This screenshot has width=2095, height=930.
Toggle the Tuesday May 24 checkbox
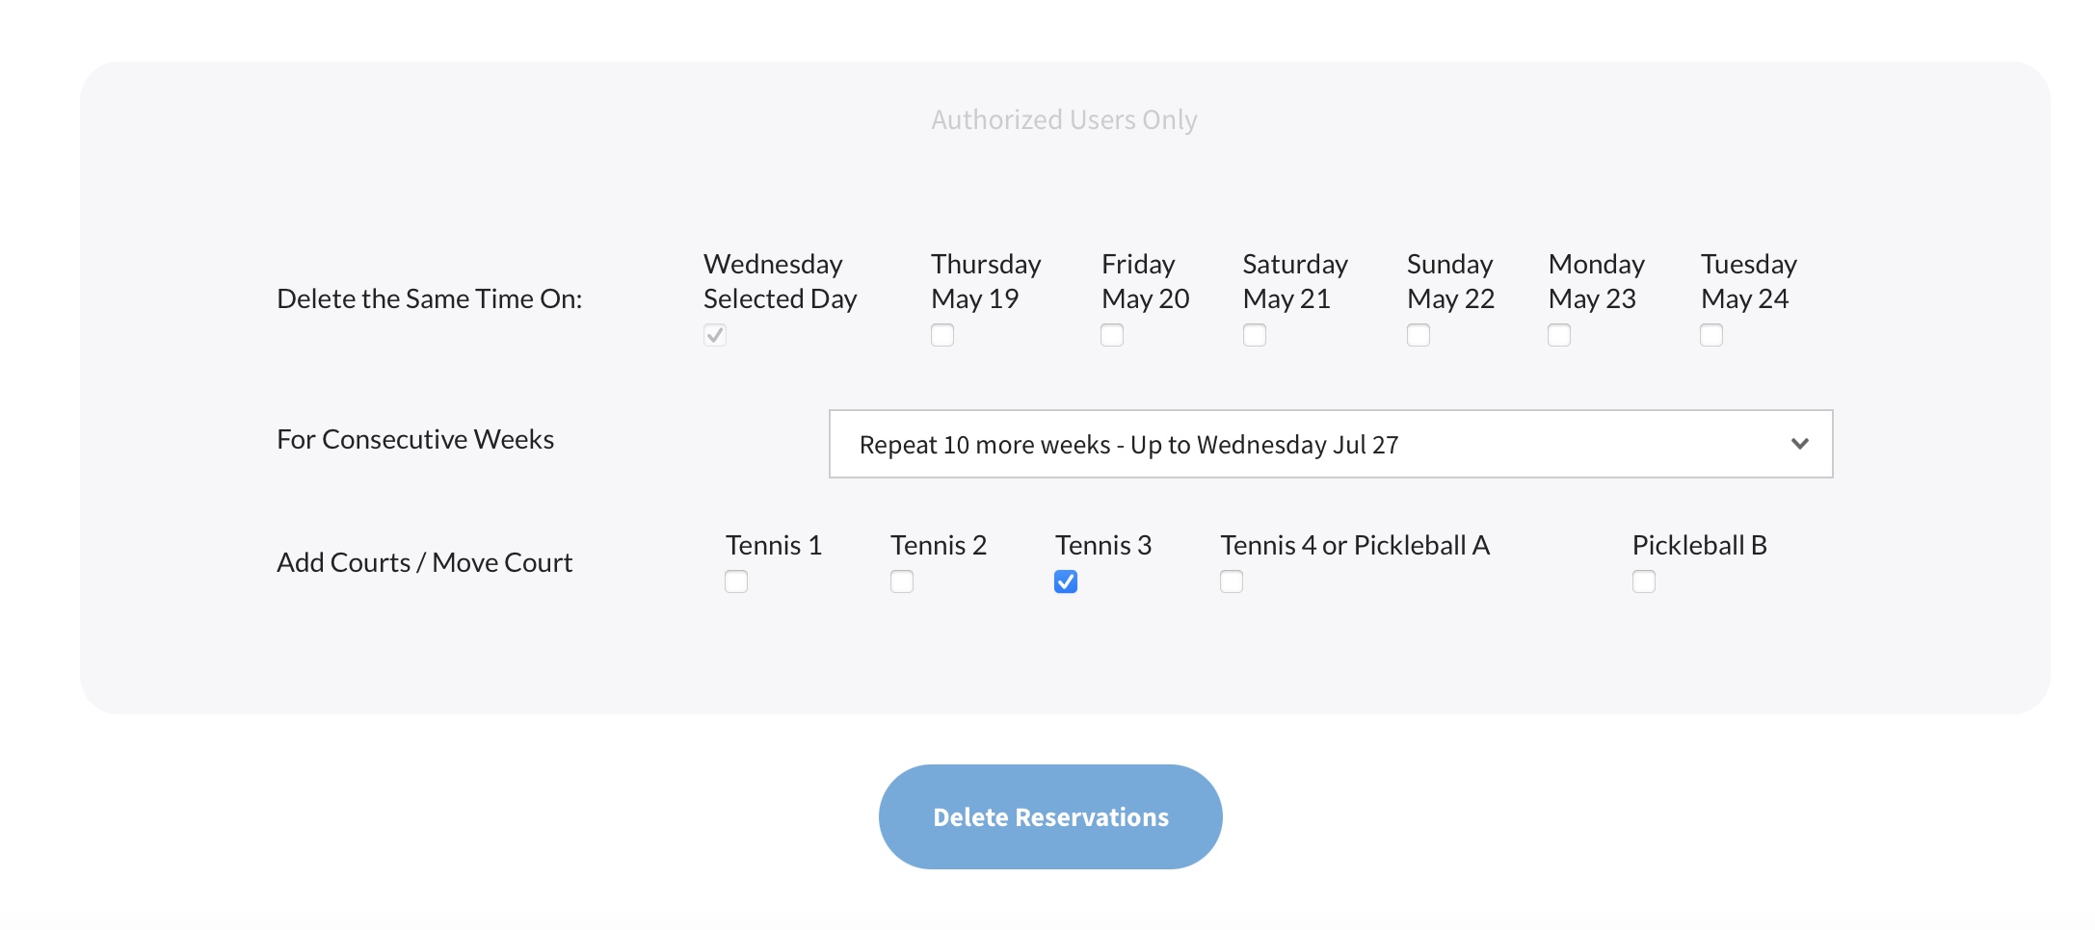(x=1711, y=335)
